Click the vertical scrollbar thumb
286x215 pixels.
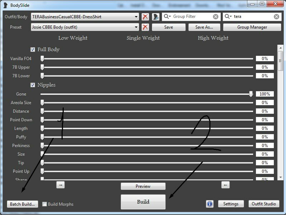281,61
